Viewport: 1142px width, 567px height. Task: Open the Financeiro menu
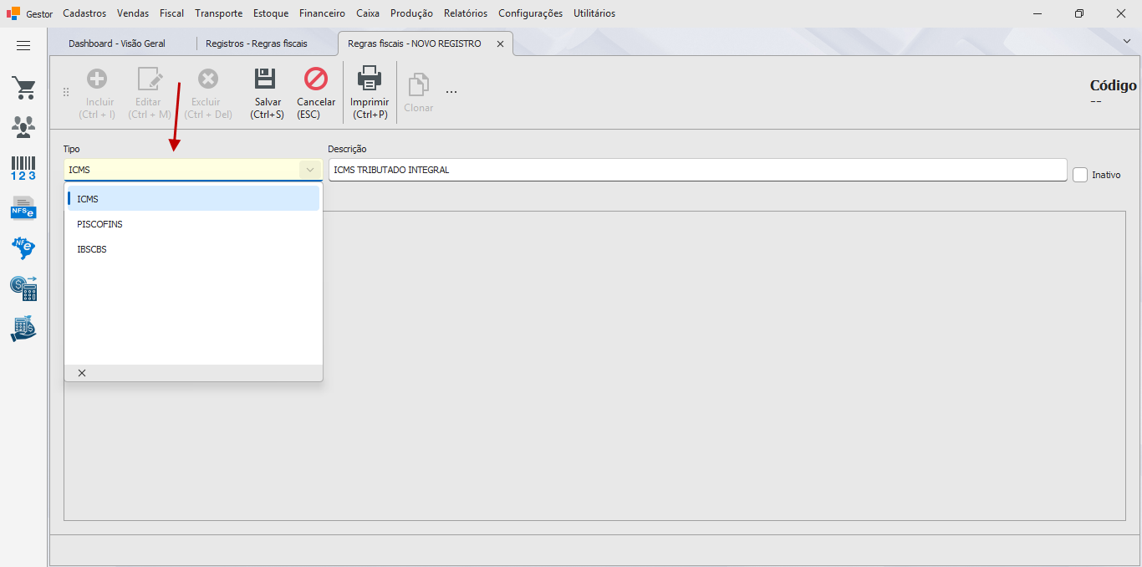pos(322,13)
